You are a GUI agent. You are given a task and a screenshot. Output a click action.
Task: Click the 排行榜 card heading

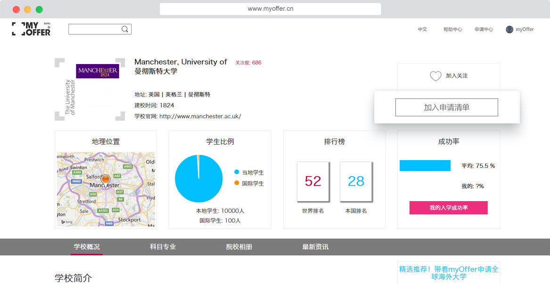(334, 142)
